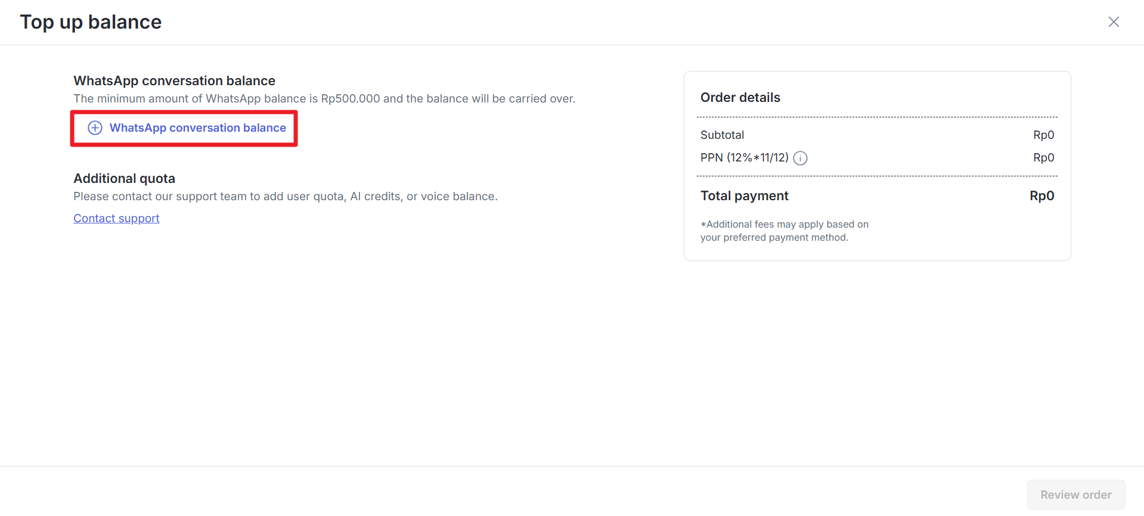Screen dimensions: 1144x516
Task: Click the Top up balance title
Action: tap(91, 22)
